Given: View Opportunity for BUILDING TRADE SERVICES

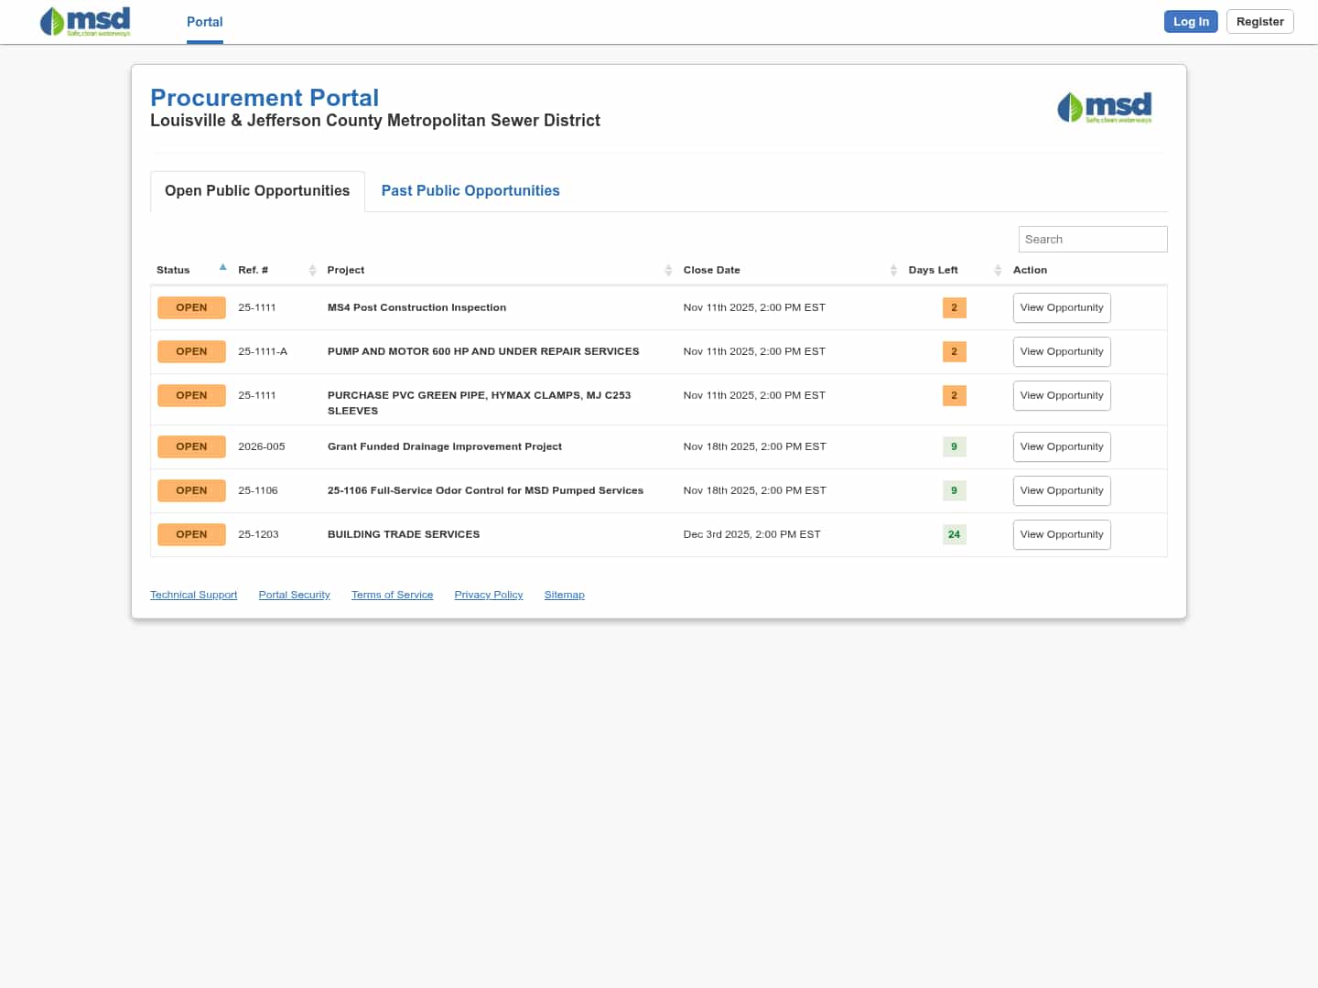Looking at the screenshot, I should (x=1062, y=534).
